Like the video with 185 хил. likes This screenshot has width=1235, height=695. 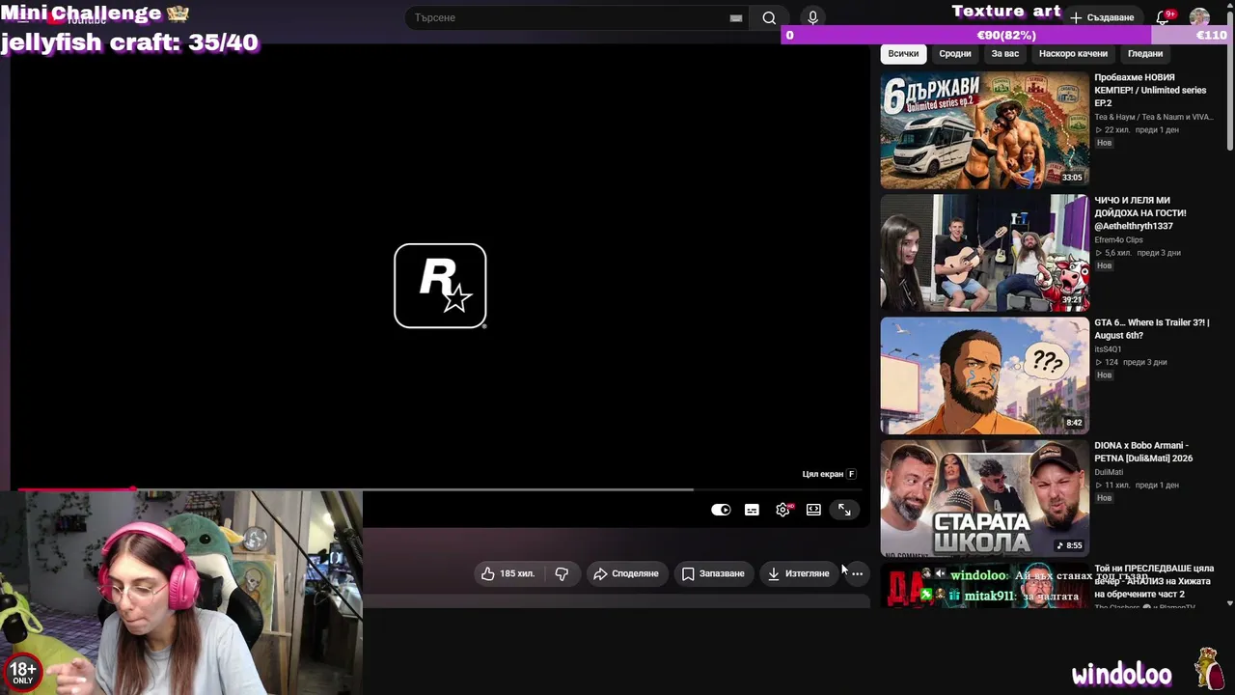[508, 573]
